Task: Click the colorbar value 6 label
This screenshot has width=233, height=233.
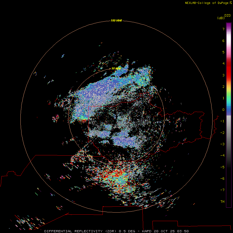Action: tap(223, 41)
